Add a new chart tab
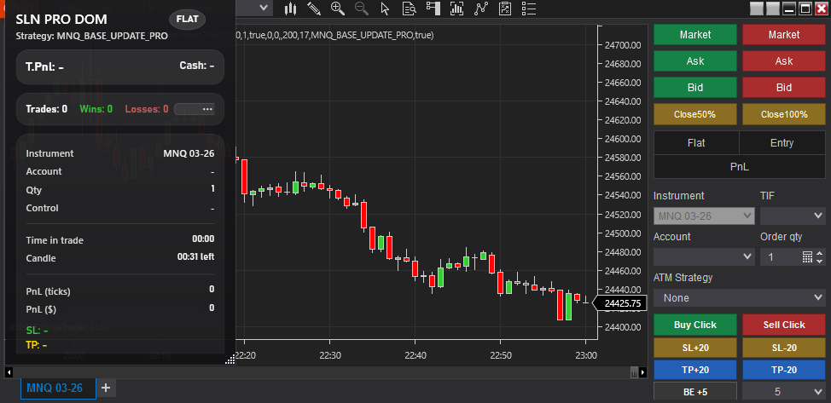This screenshot has width=831, height=403. click(106, 388)
